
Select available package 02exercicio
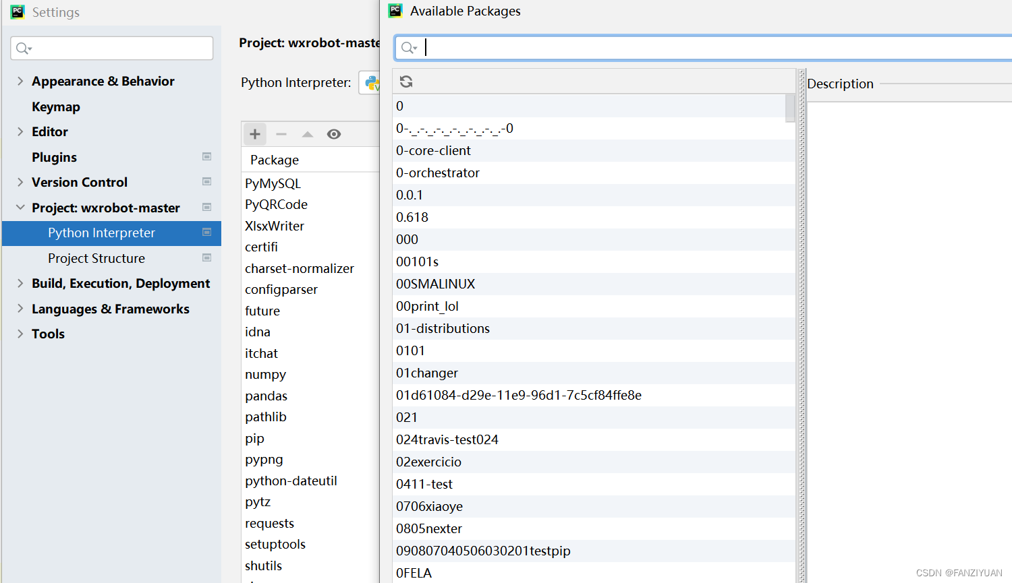pyautogui.click(x=594, y=462)
